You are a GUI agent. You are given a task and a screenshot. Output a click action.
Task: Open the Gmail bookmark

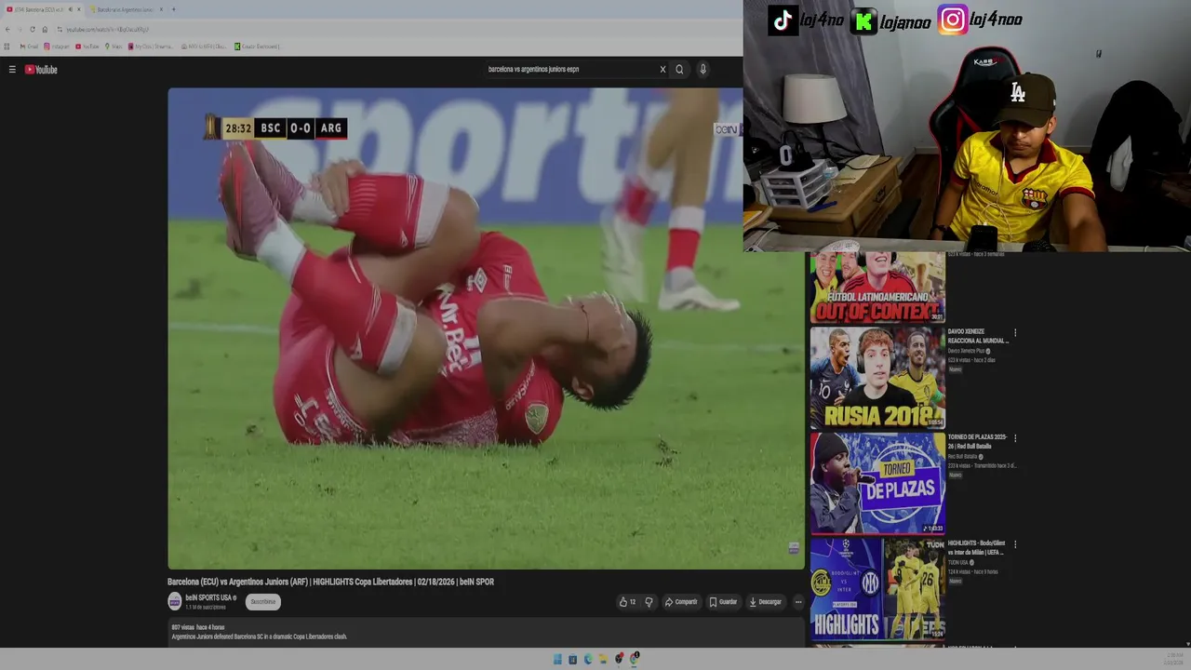(29, 47)
